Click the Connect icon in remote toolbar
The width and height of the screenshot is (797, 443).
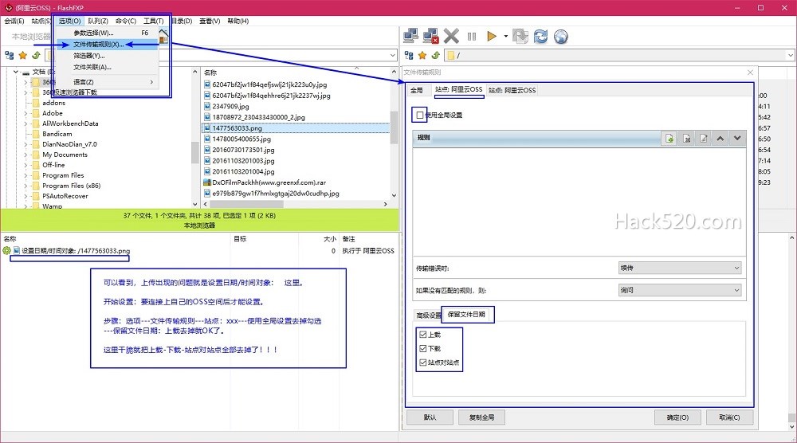click(410, 36)
